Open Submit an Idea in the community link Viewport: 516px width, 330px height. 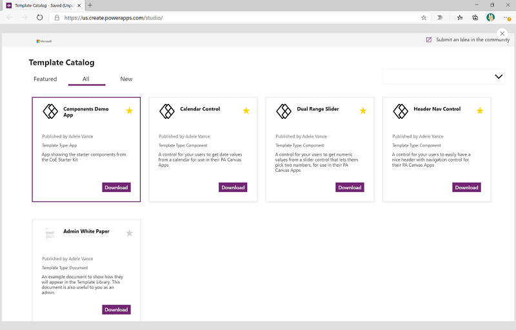tap(473, 39)
